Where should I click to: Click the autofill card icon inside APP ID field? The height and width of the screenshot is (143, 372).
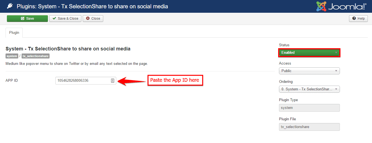[113, 81]
